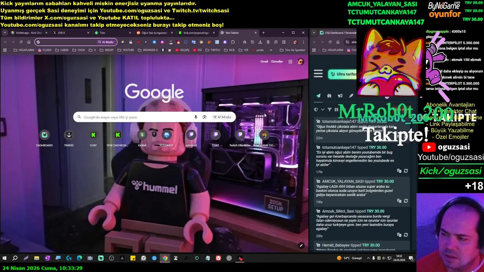This screenshot has height=272, width=484.
Task: Switch to the Kicklet.app tab
Action: pyautogui.click(x=29, y=33)
